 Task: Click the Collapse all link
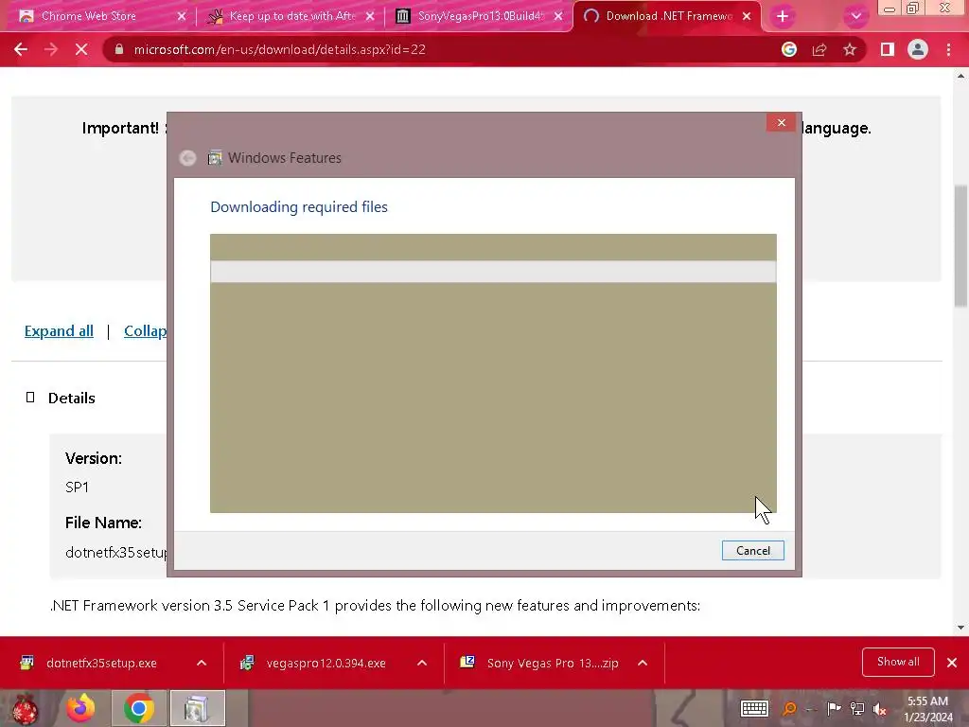click(x=145, y=331)
